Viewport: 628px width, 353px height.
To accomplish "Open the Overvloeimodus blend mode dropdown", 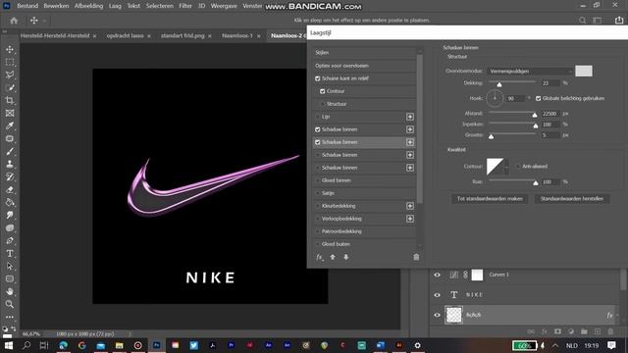I will (x=530, y=72).
